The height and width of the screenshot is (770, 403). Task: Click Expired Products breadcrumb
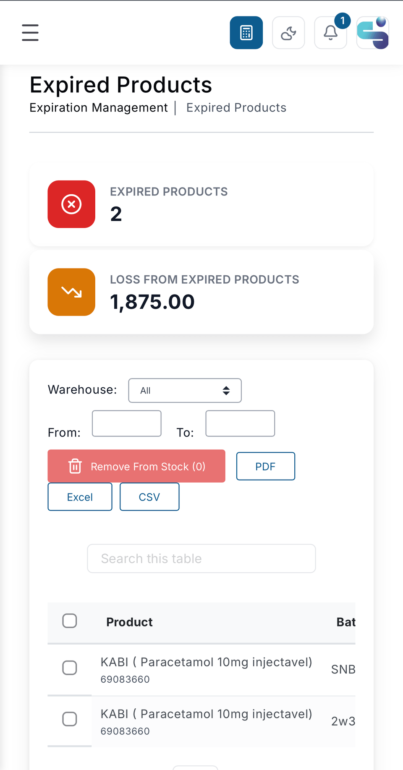point(236,108)
